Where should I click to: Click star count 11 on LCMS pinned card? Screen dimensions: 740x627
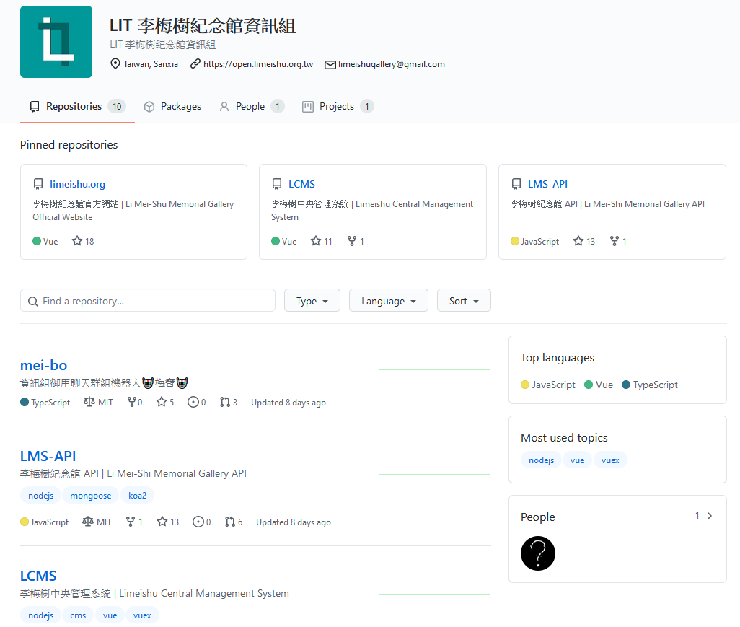point(322,241)
